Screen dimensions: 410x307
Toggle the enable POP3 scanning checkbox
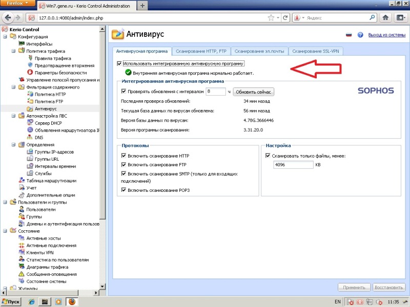tap(124, 190)
